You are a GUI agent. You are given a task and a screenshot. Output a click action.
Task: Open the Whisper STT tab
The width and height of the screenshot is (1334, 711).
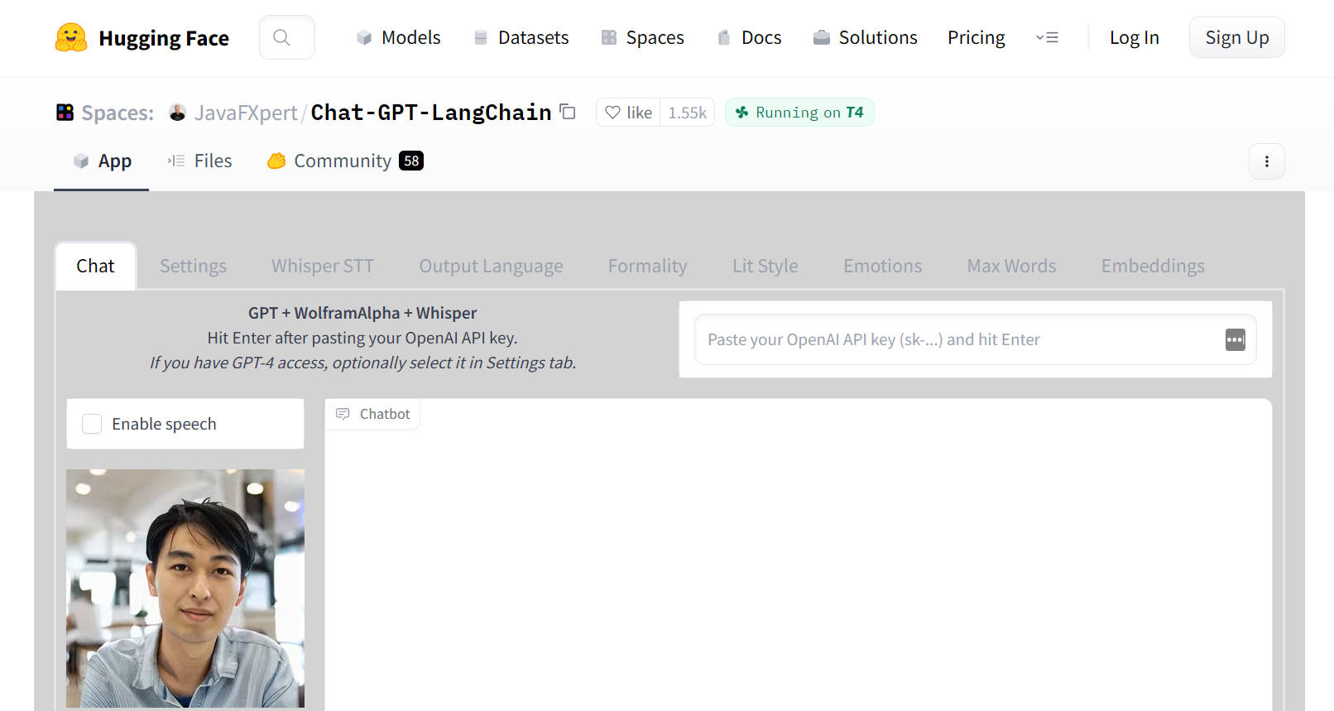(323, 266)
